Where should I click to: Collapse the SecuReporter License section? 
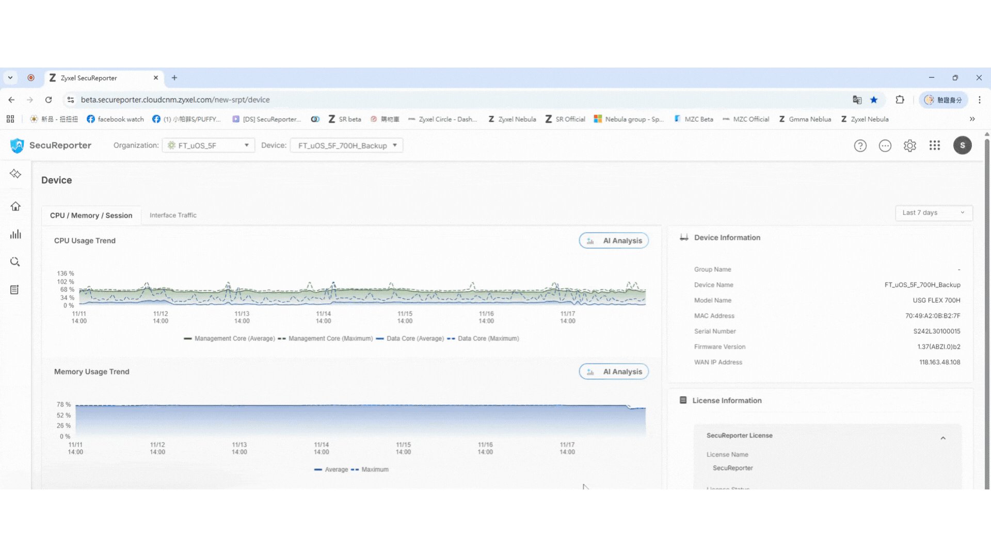942,438
